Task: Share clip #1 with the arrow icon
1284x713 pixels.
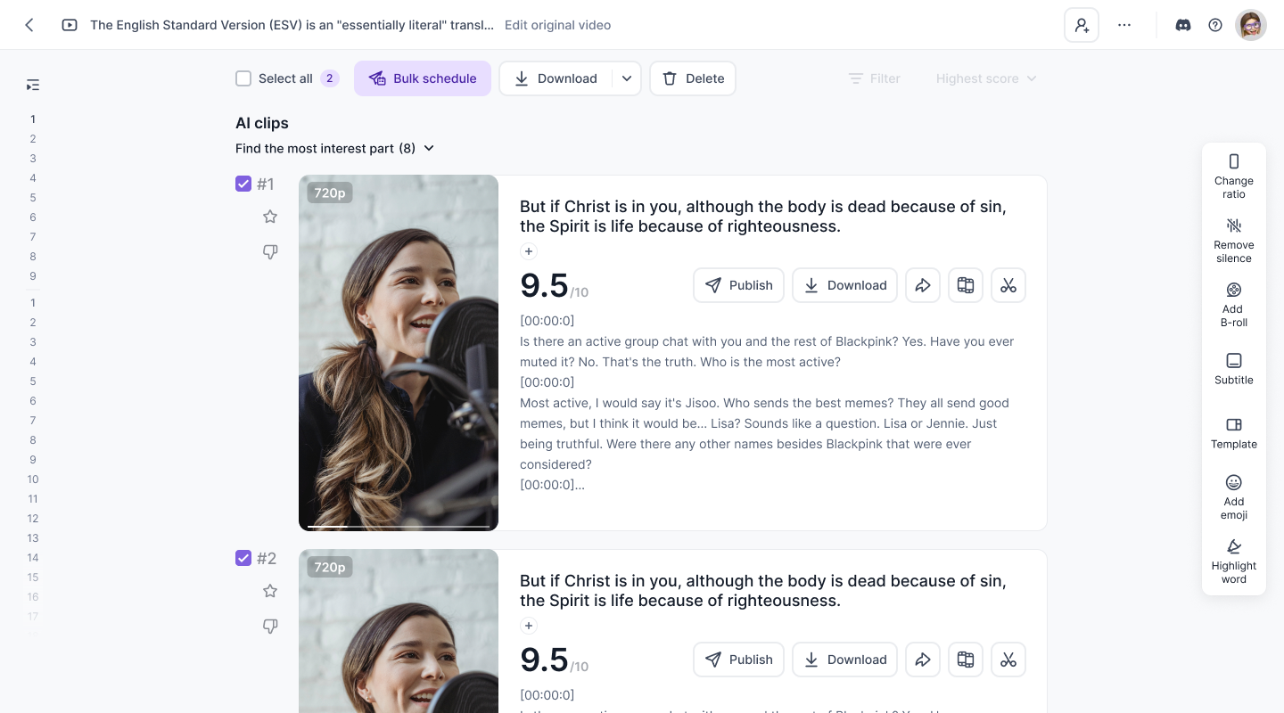Action: click(x=923, y=285)
